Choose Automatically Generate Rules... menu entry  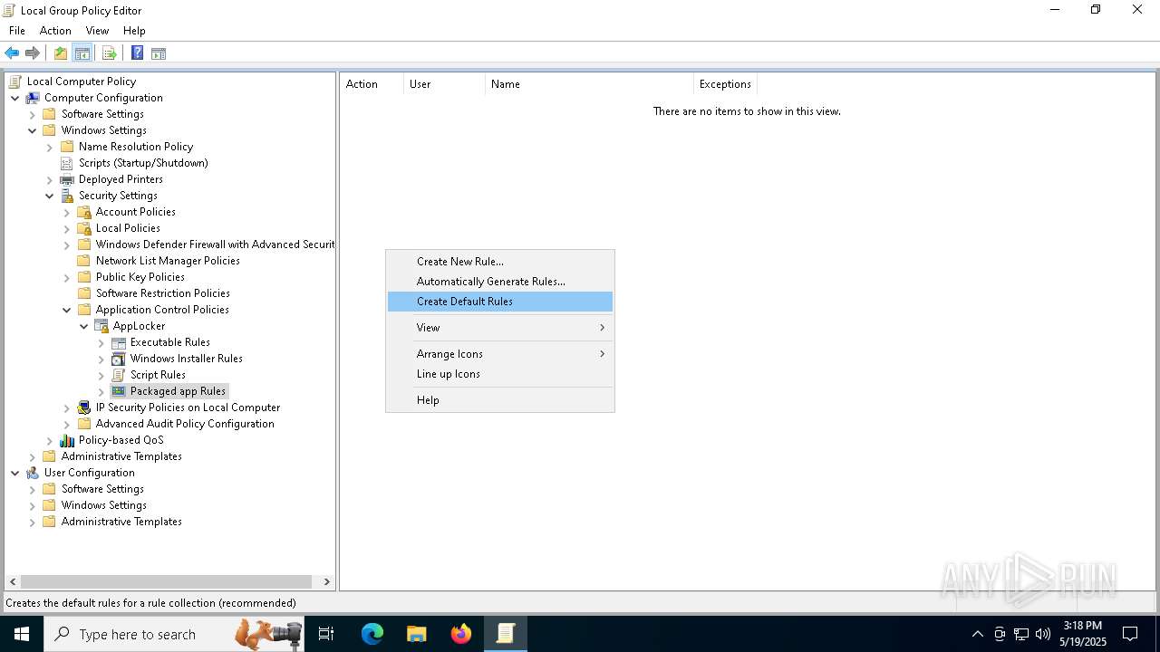point(500,282)
